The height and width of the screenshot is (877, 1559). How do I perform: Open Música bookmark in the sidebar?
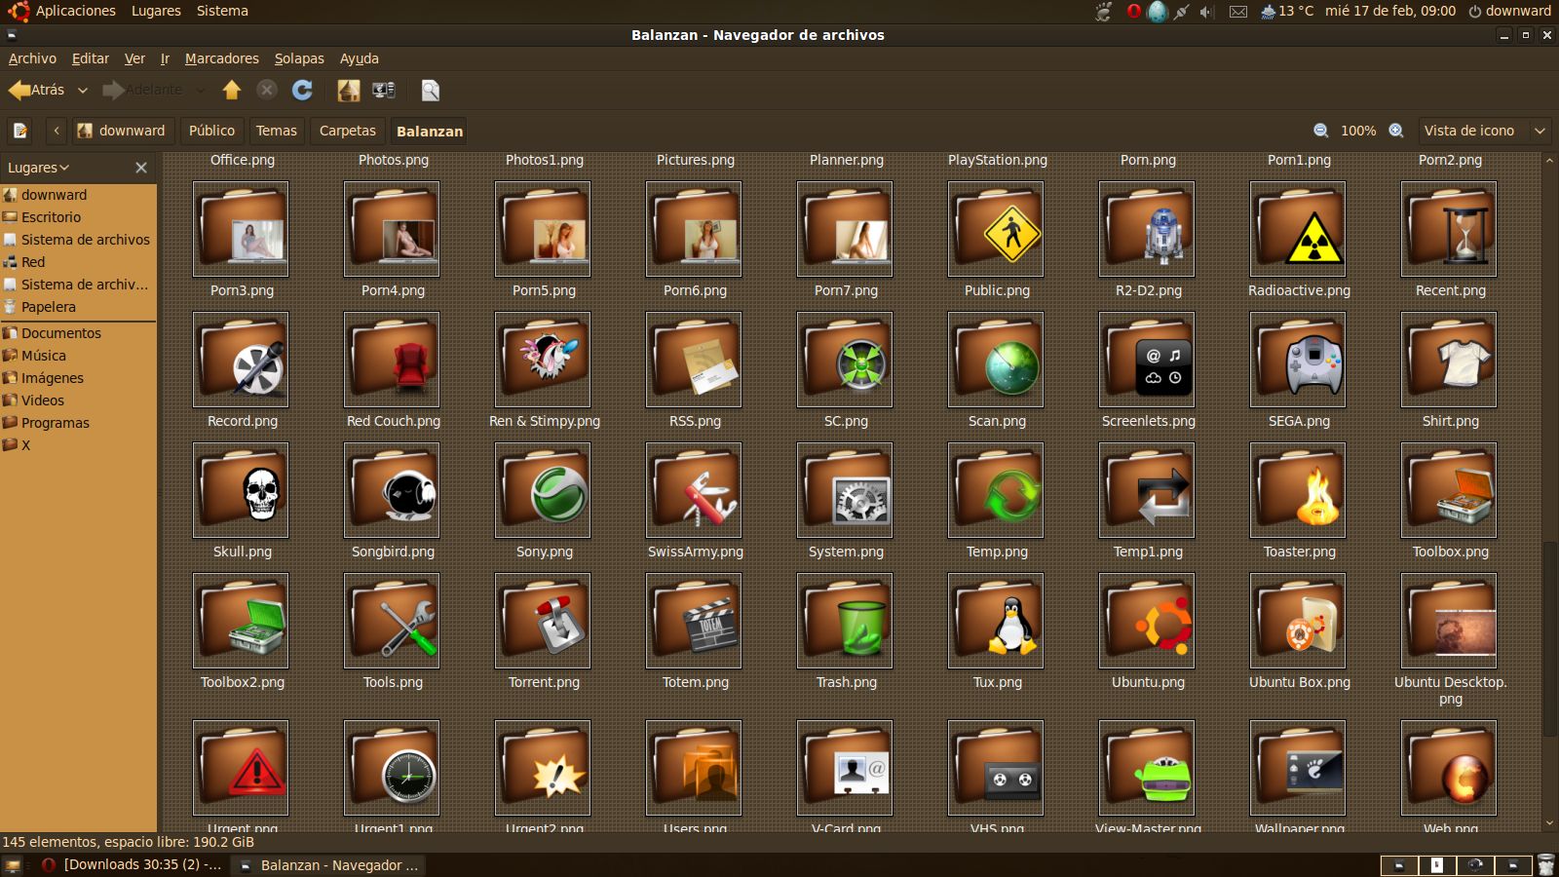tap(78, 356)
